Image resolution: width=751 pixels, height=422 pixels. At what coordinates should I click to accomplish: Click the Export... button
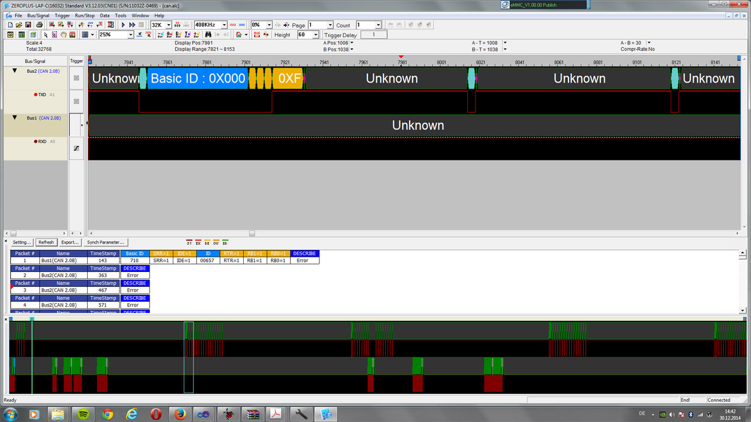(70, 242)
